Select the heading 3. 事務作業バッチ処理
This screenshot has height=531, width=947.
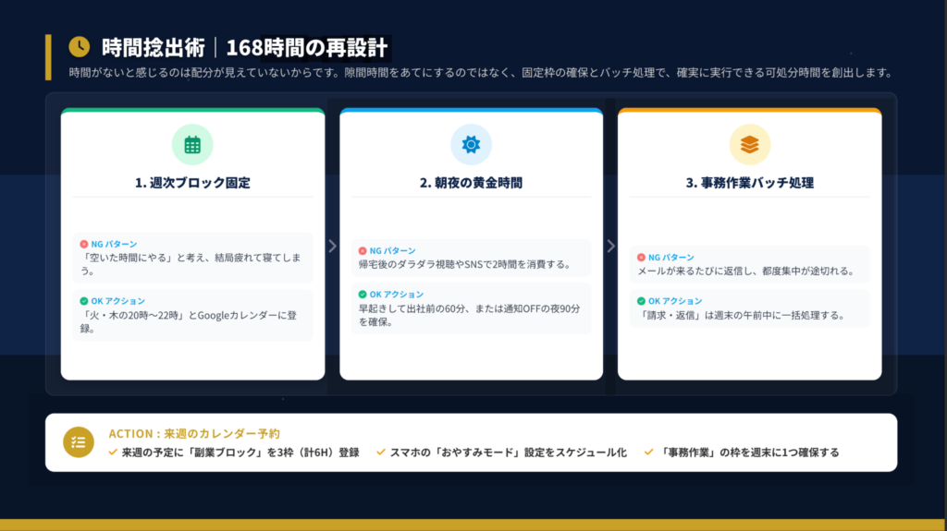click(749, 183)
